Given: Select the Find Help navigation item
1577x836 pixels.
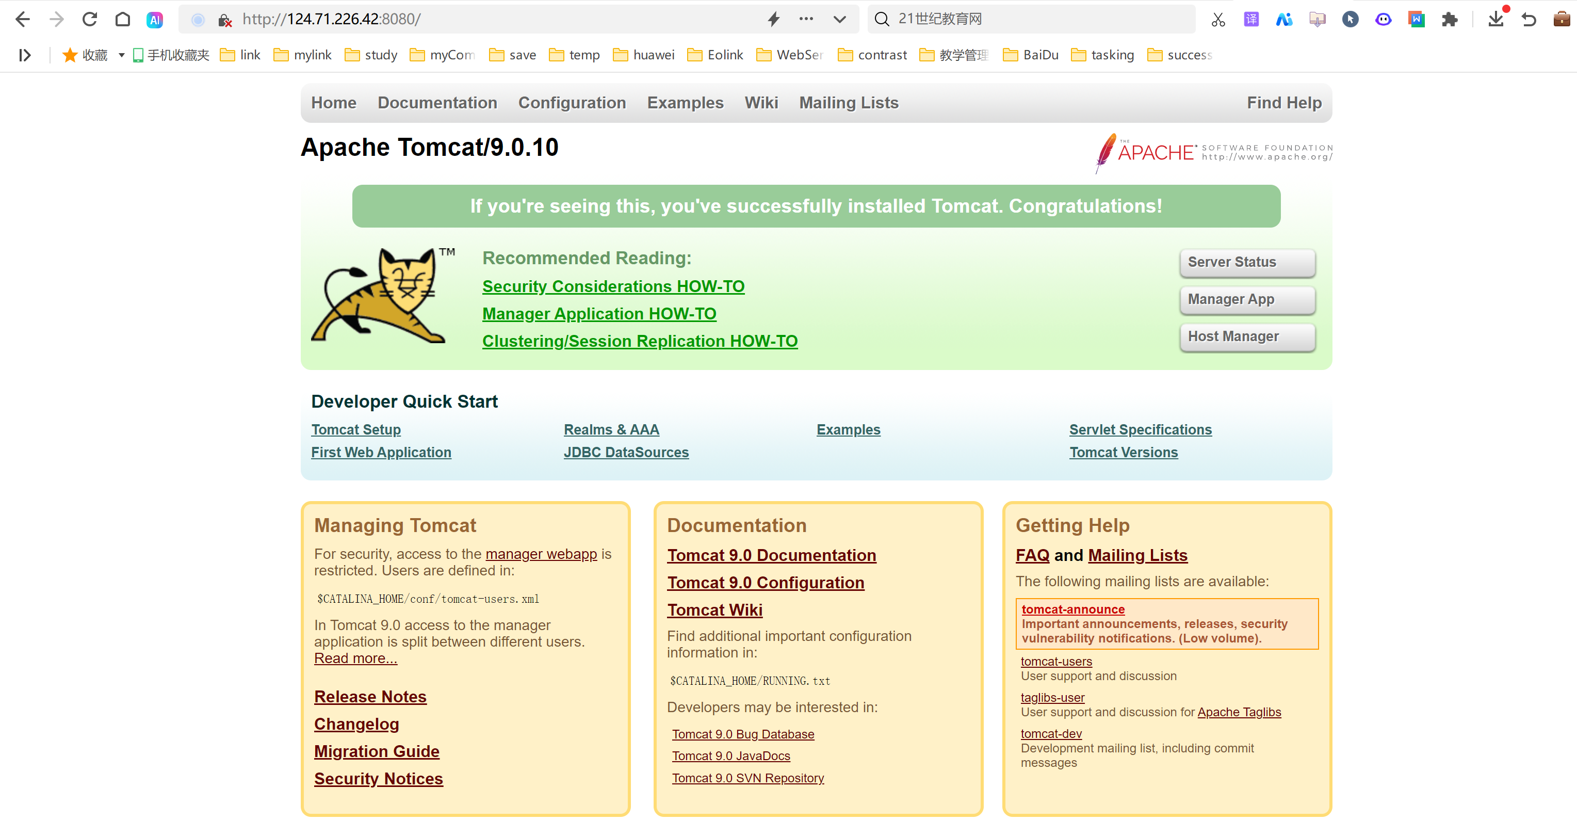Looking at the screenshot, I should tap(1284, 102).
